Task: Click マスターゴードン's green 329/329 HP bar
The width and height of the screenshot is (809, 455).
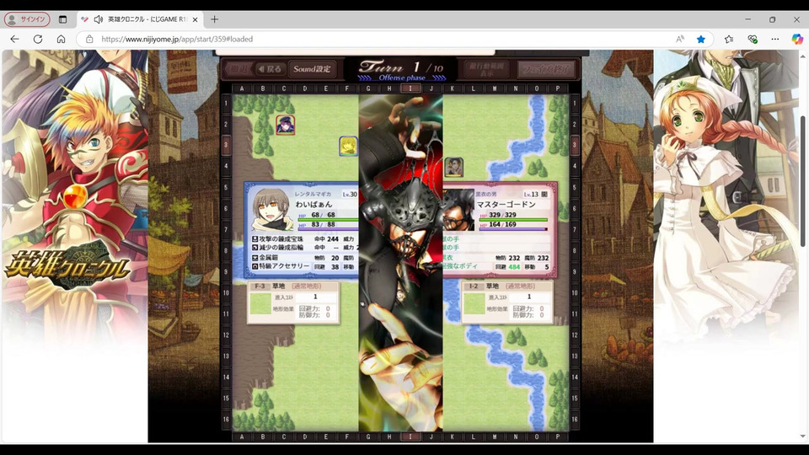Action: (513, 219)
